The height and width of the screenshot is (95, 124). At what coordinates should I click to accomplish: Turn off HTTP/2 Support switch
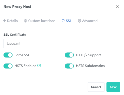point(69,55)
